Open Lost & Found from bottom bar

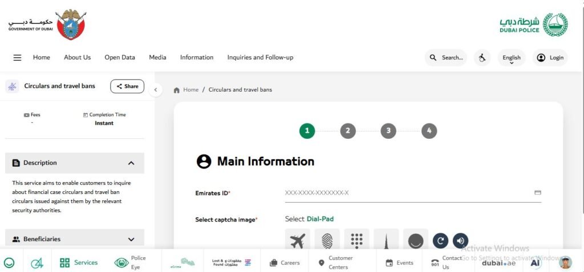click(232, 262)
